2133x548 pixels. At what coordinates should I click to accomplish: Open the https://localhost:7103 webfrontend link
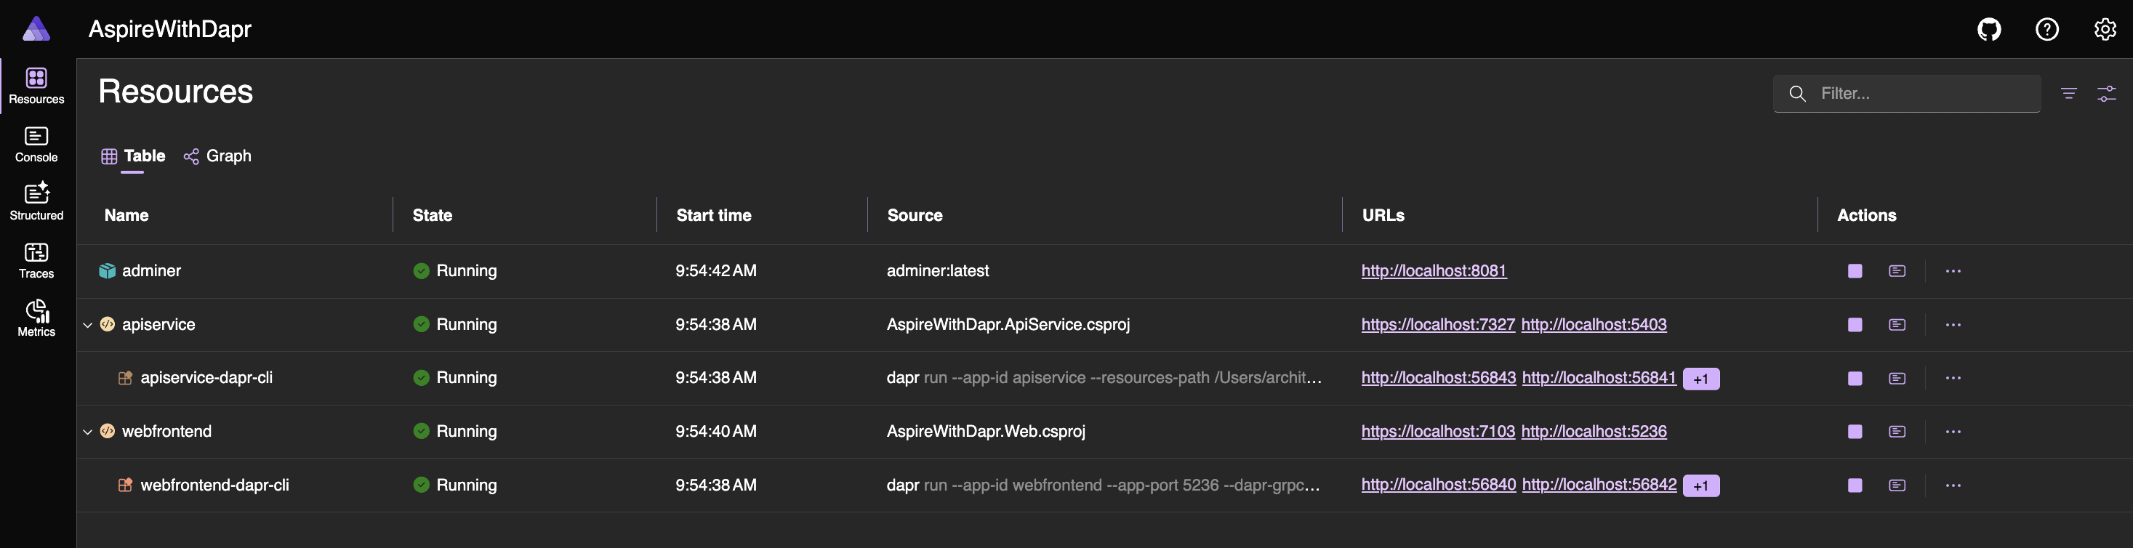click(x=1437, y=431)
